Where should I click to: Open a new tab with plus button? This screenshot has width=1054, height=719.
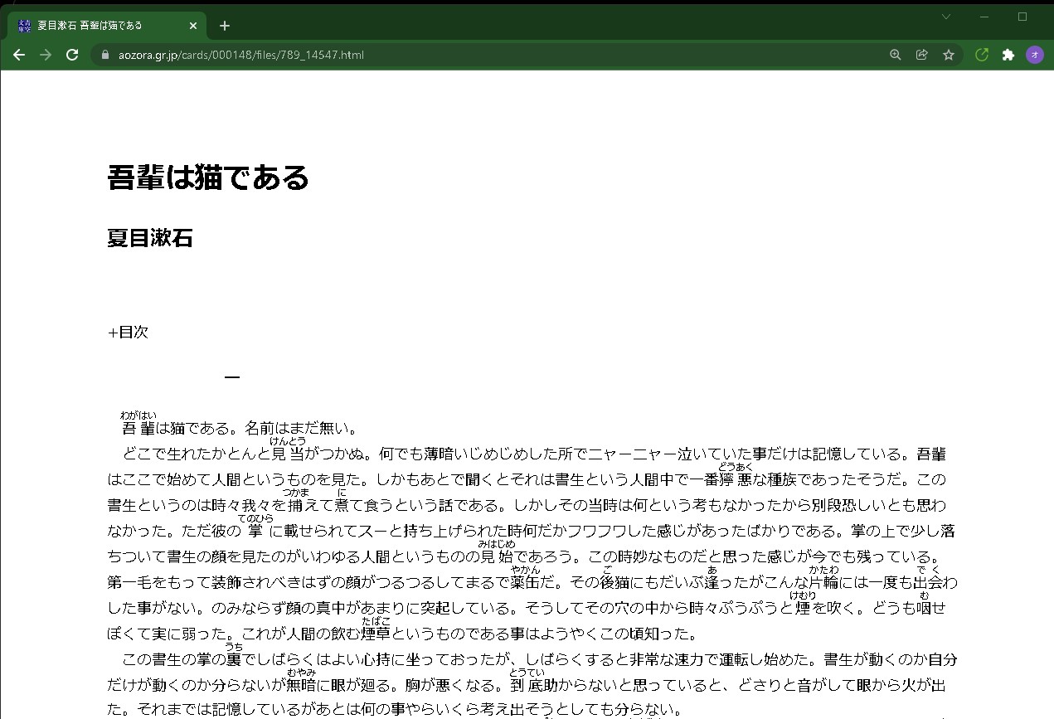225,26
